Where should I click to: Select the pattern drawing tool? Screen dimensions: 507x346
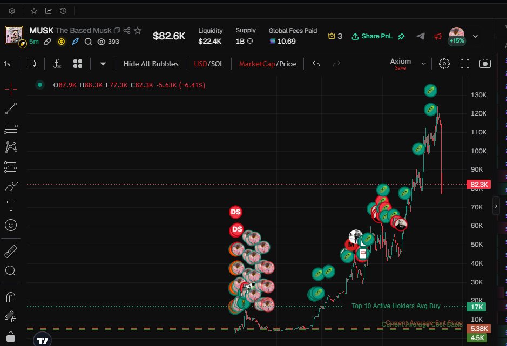coord(11,147)
